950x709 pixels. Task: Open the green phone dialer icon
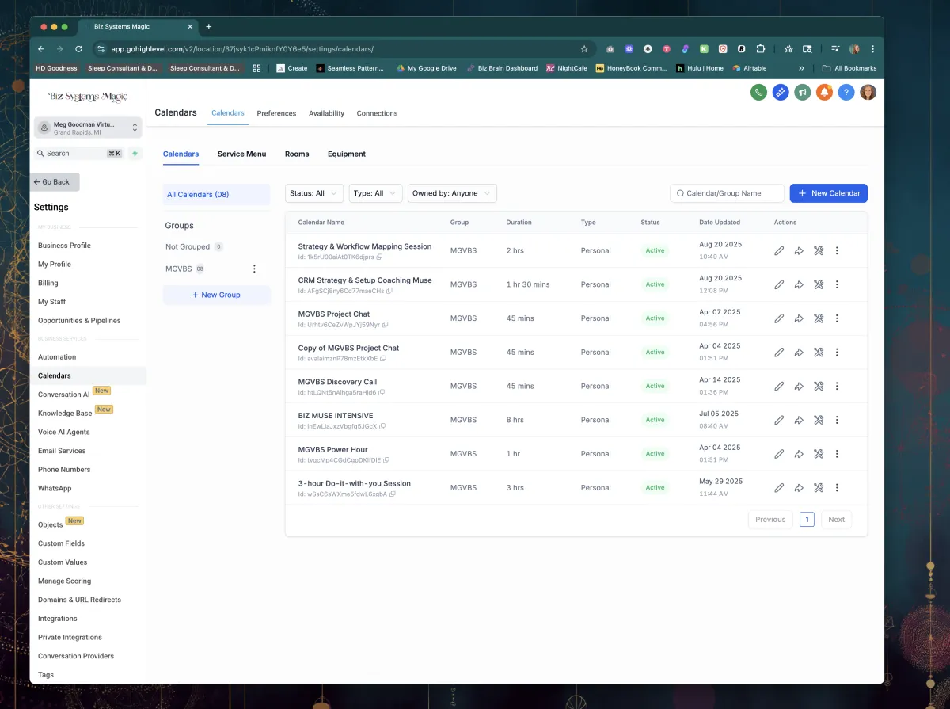pyautogui.click(x=758, y=93)
